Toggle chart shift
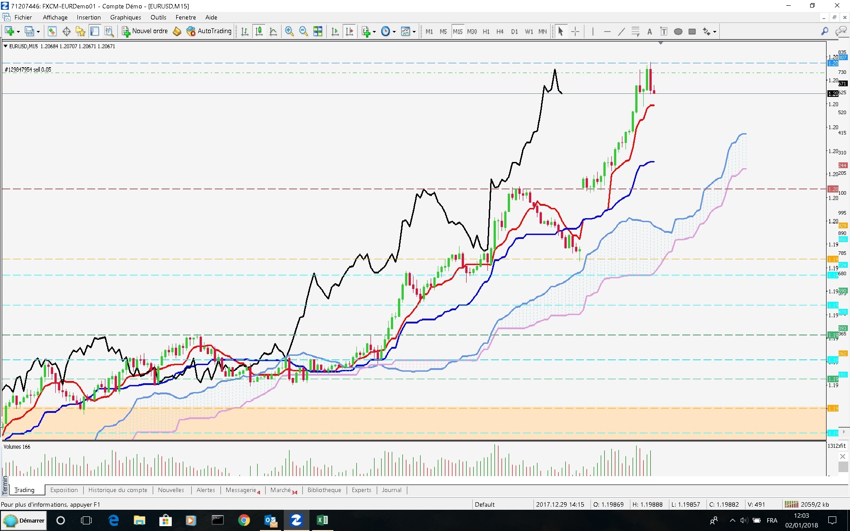Image resolution: width=850 pixels, height=531 pixels. coord(349,31)
